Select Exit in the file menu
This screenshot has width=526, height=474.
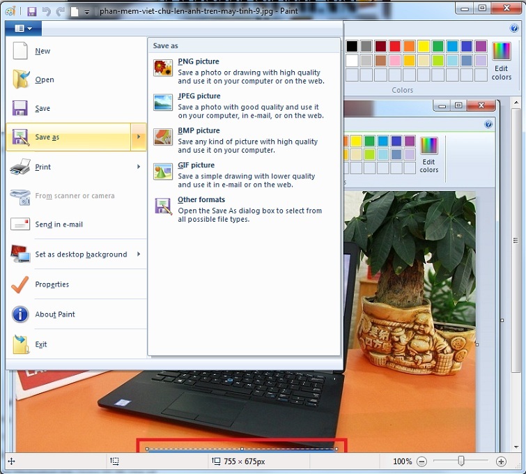(x=41, y=344)
